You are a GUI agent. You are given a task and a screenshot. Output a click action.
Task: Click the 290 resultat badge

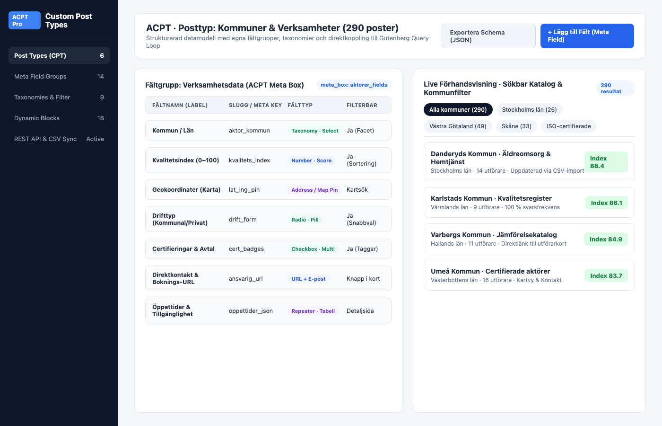[616, 89]
